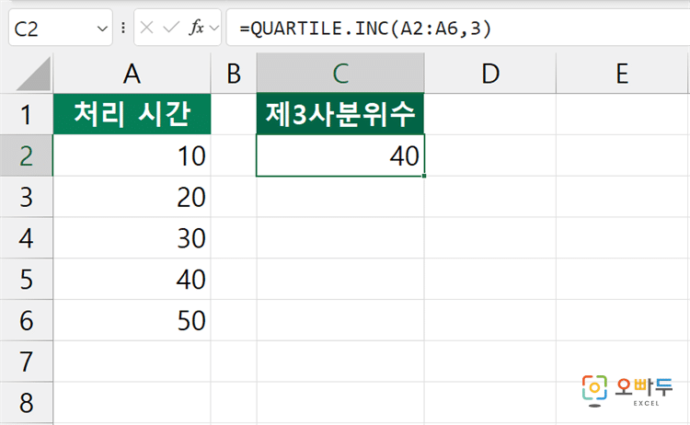The image size is (690, 425).
Task: Select cell A2 containing 10
Action: (132, 155)
